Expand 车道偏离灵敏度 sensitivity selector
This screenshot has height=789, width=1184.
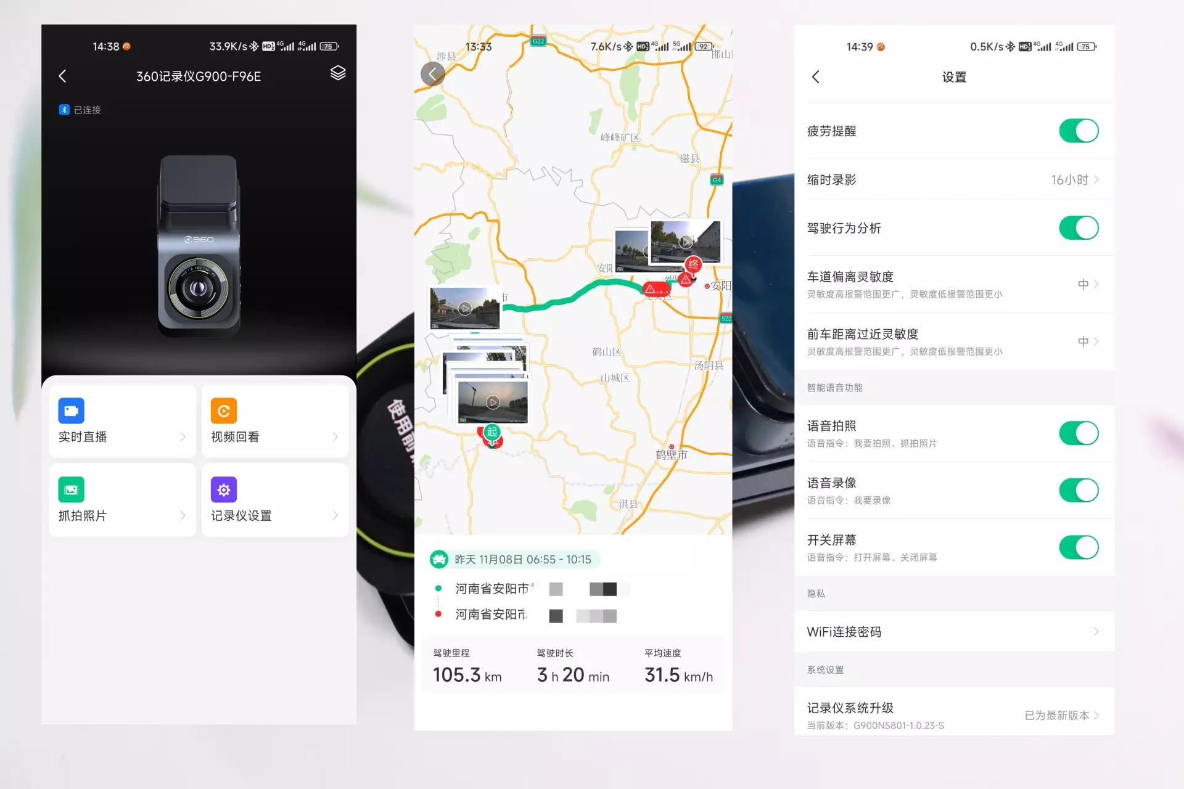point(1089,284)
